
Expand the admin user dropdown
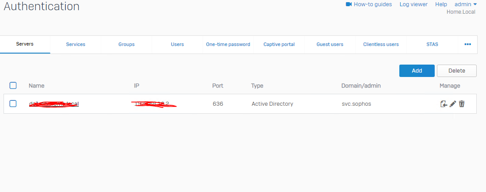click(x=466, y=4)
